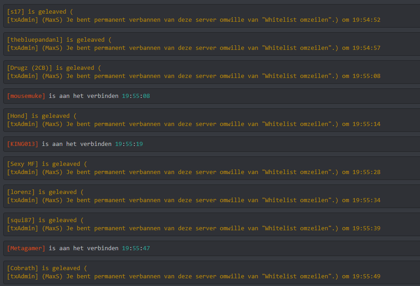Click the 19:55:19 connection timestamp

[129, 144]
